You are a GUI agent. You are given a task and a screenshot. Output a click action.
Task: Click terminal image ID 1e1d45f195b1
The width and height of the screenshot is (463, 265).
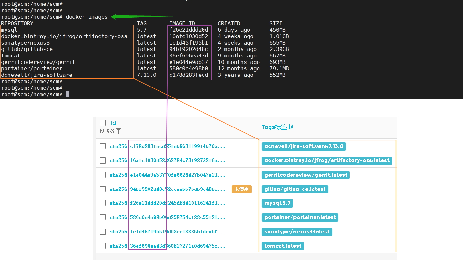click(x=189, y=43)
